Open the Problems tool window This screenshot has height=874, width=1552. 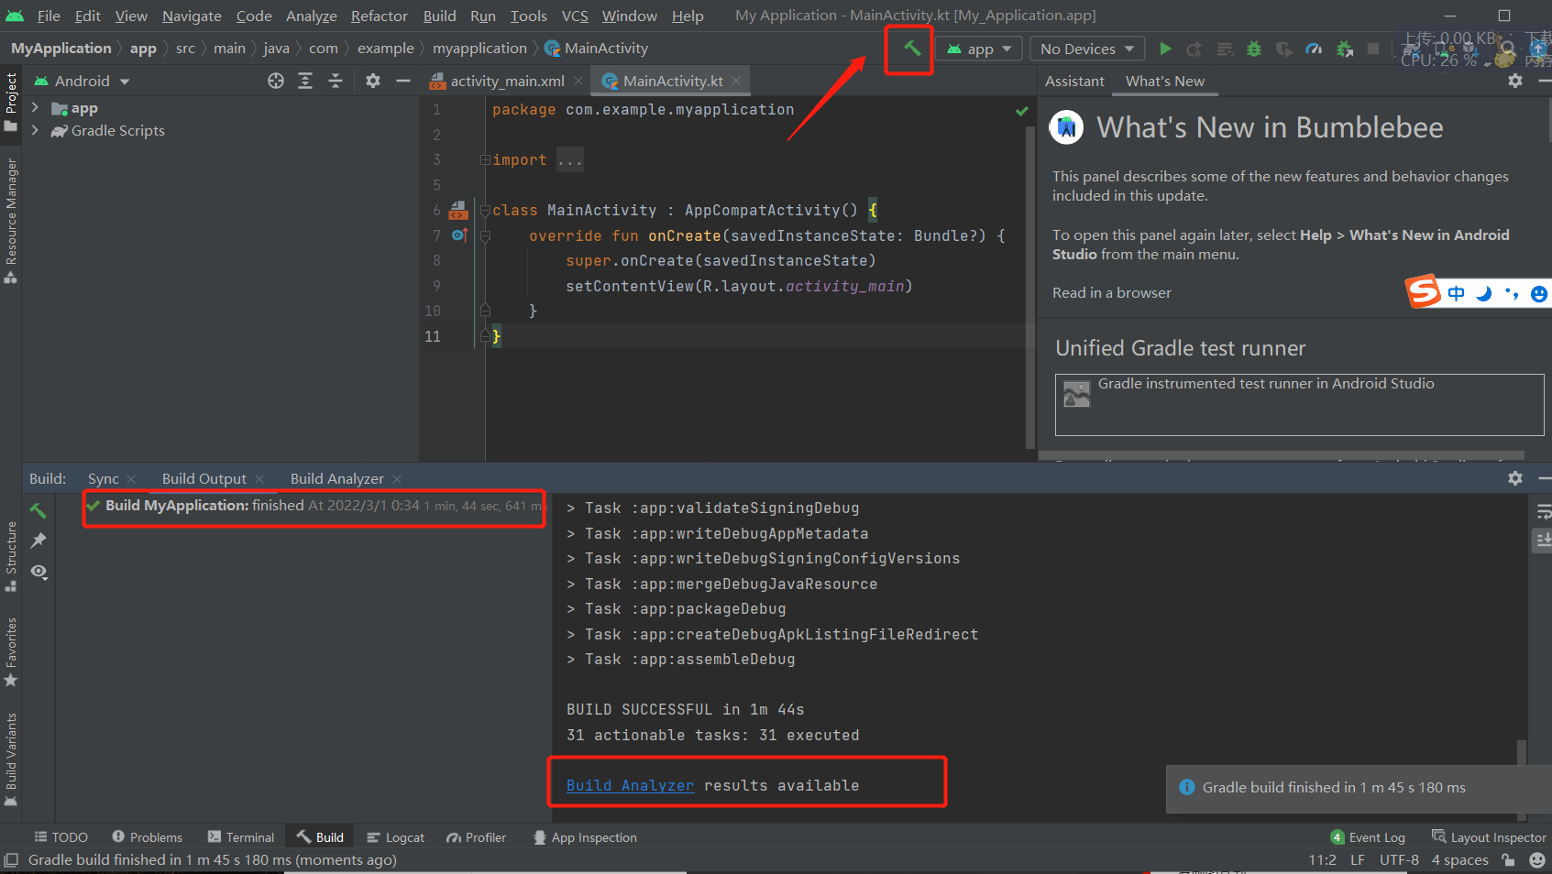[x=147, y=837]
